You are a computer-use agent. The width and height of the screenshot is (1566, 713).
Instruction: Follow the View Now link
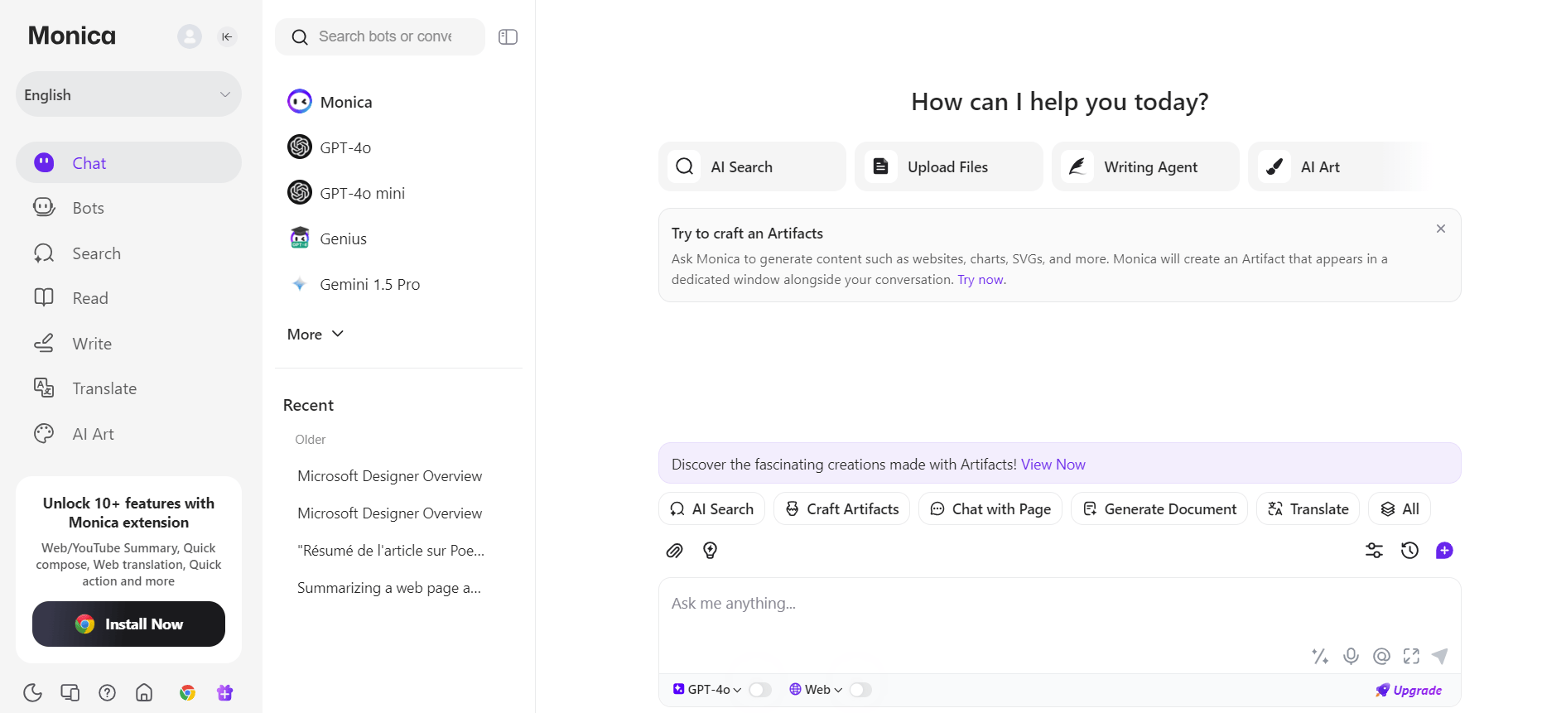(1053, 465)
